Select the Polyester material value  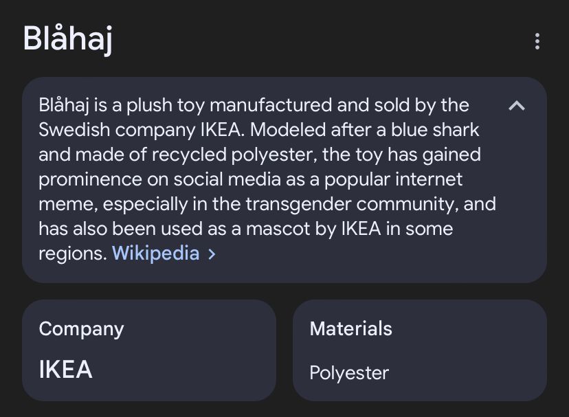349,373
